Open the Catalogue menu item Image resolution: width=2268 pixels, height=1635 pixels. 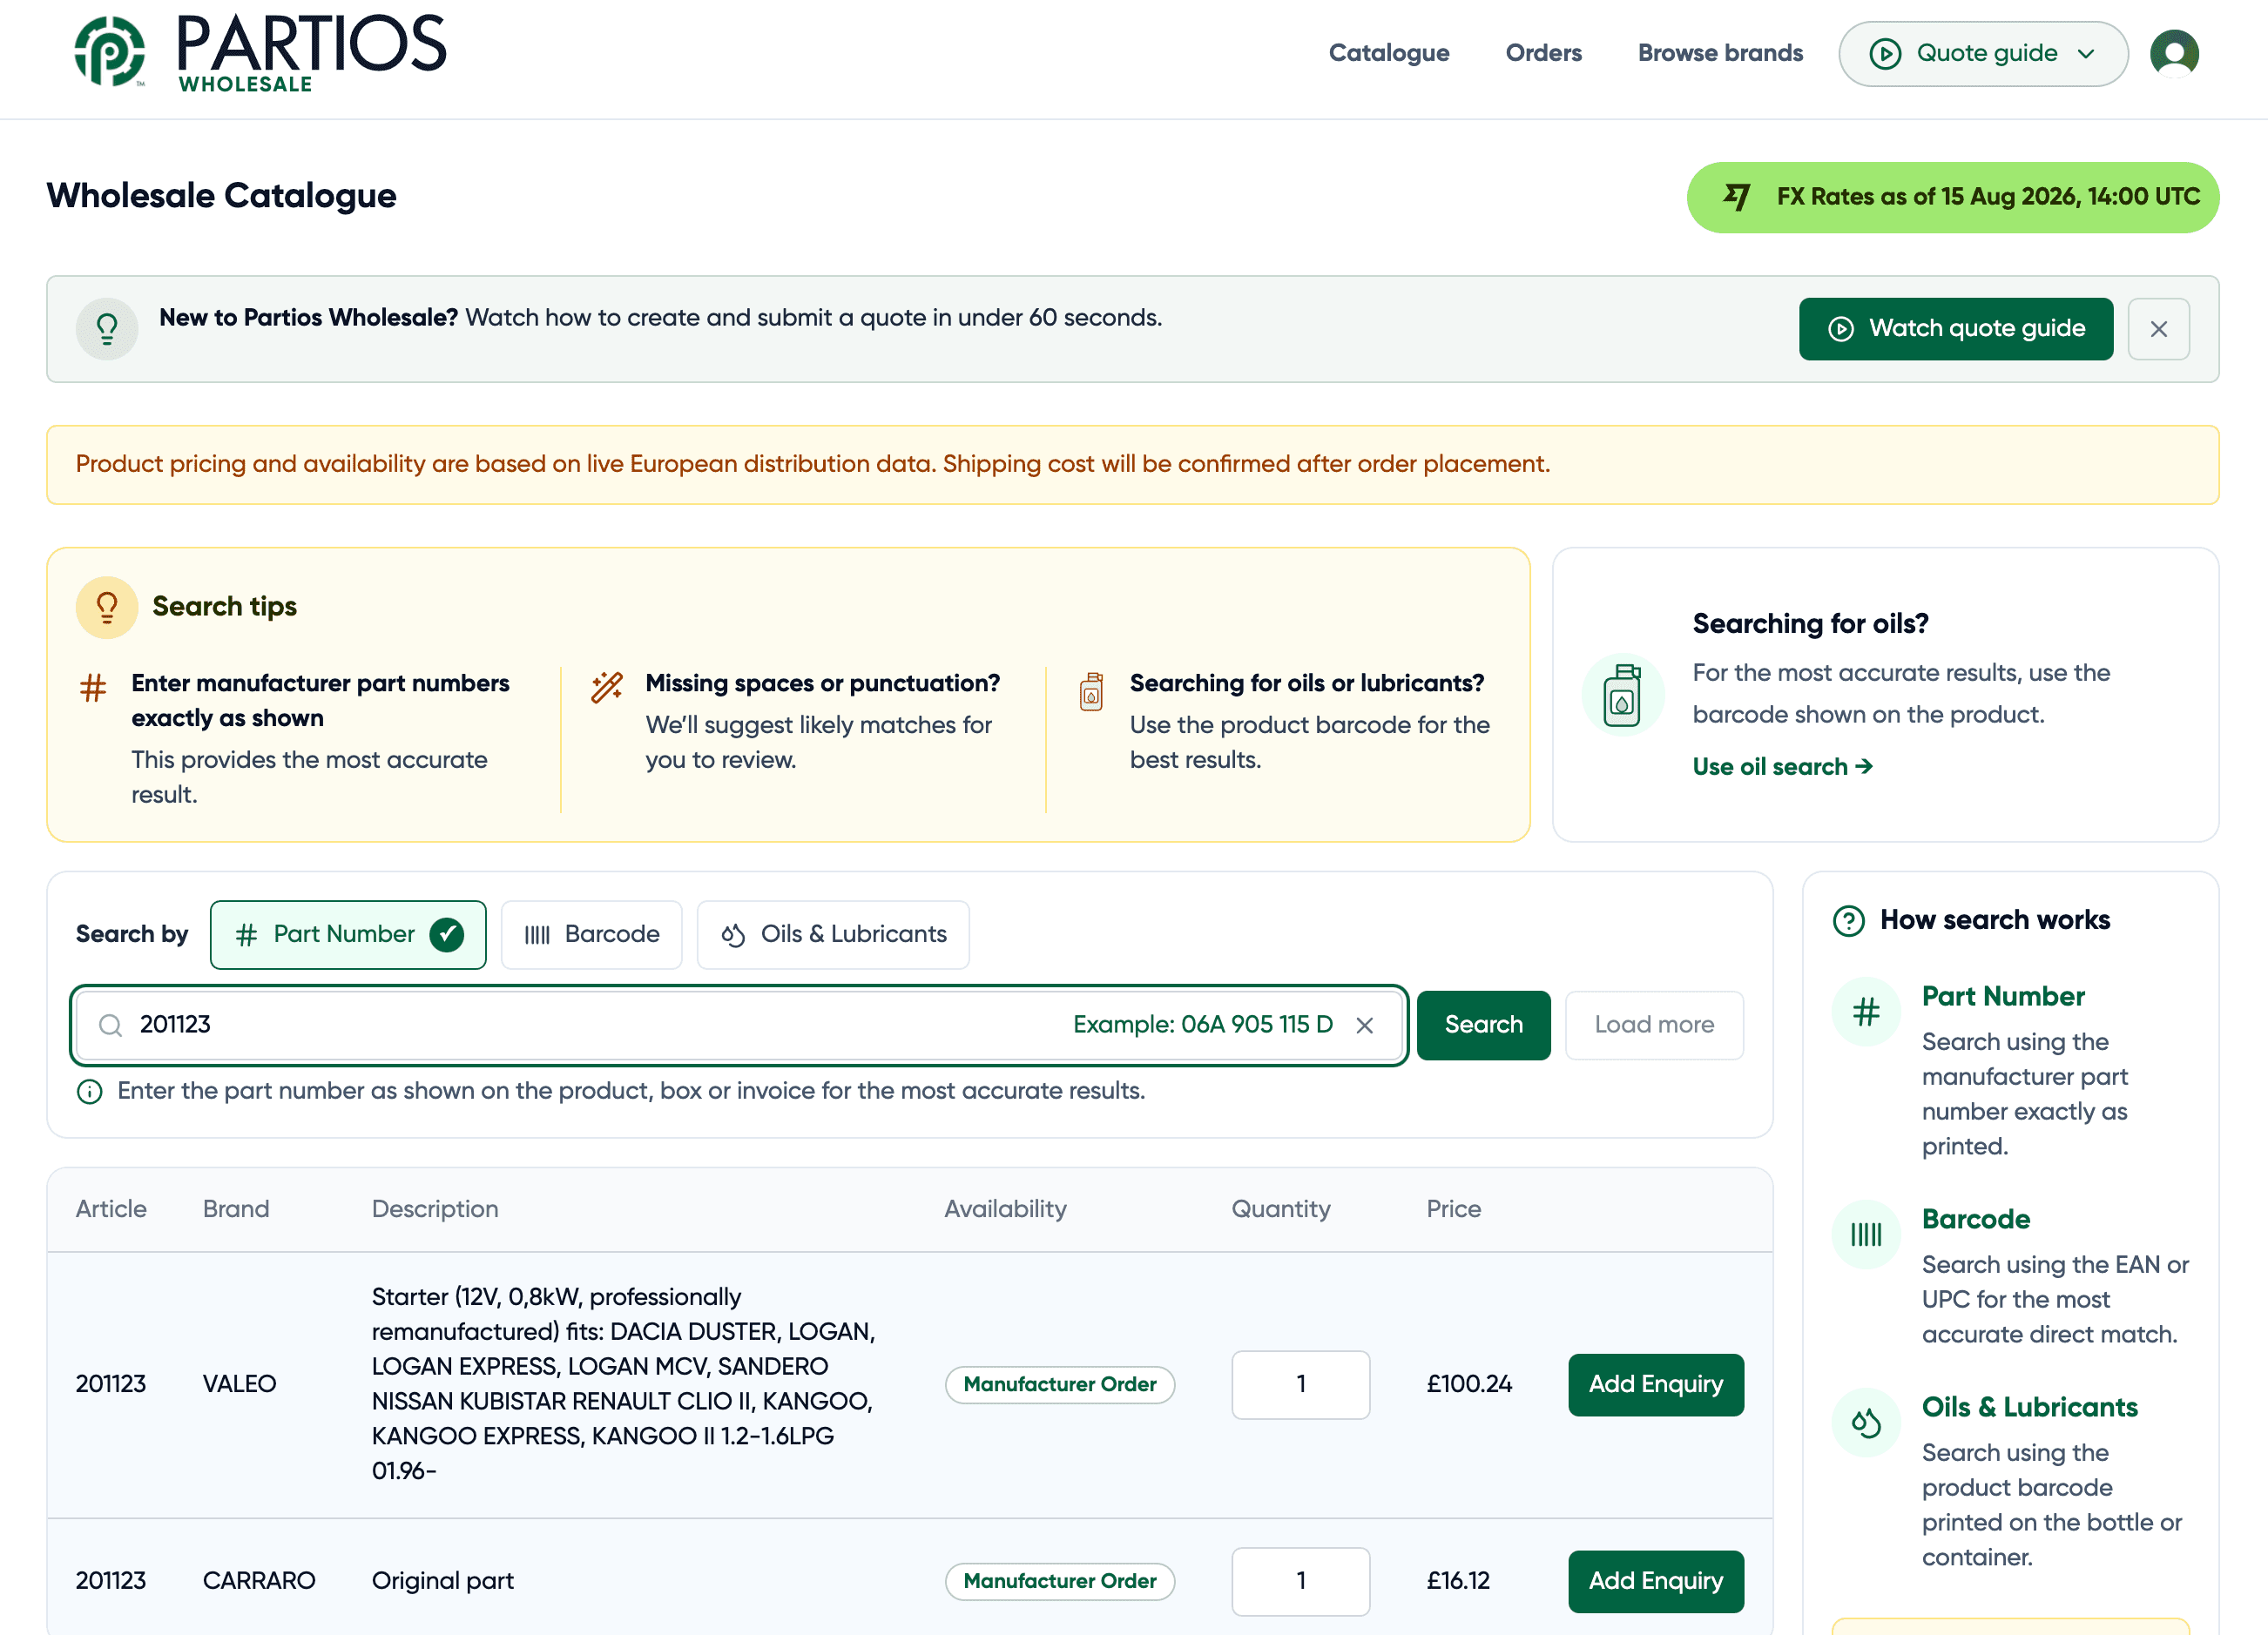(x=1388, y=53)
